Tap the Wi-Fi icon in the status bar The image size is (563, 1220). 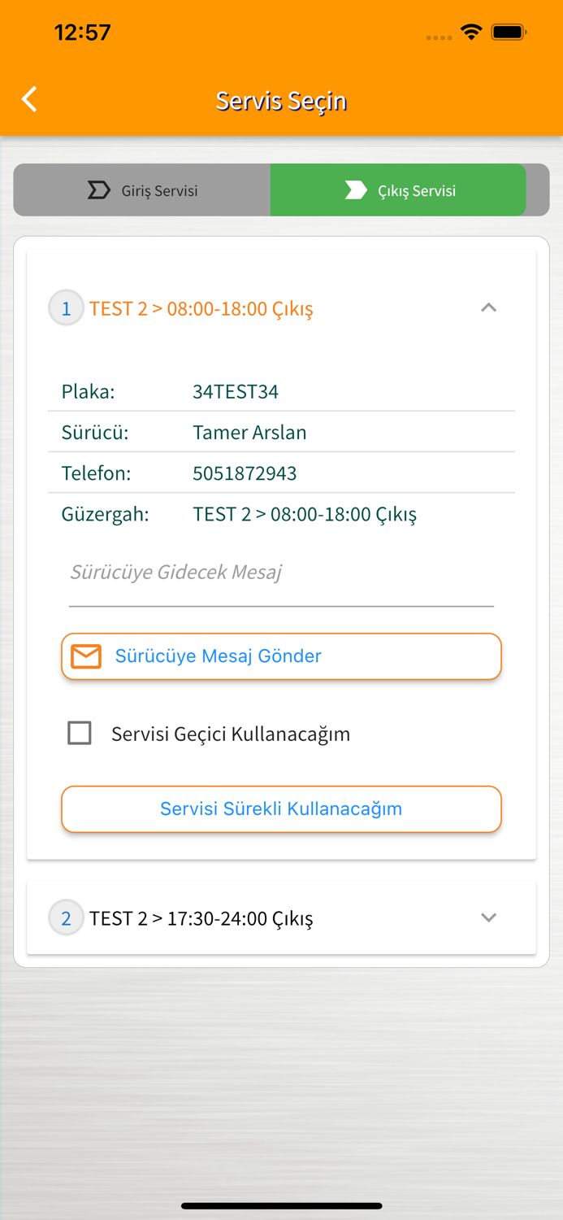(472, 34)
